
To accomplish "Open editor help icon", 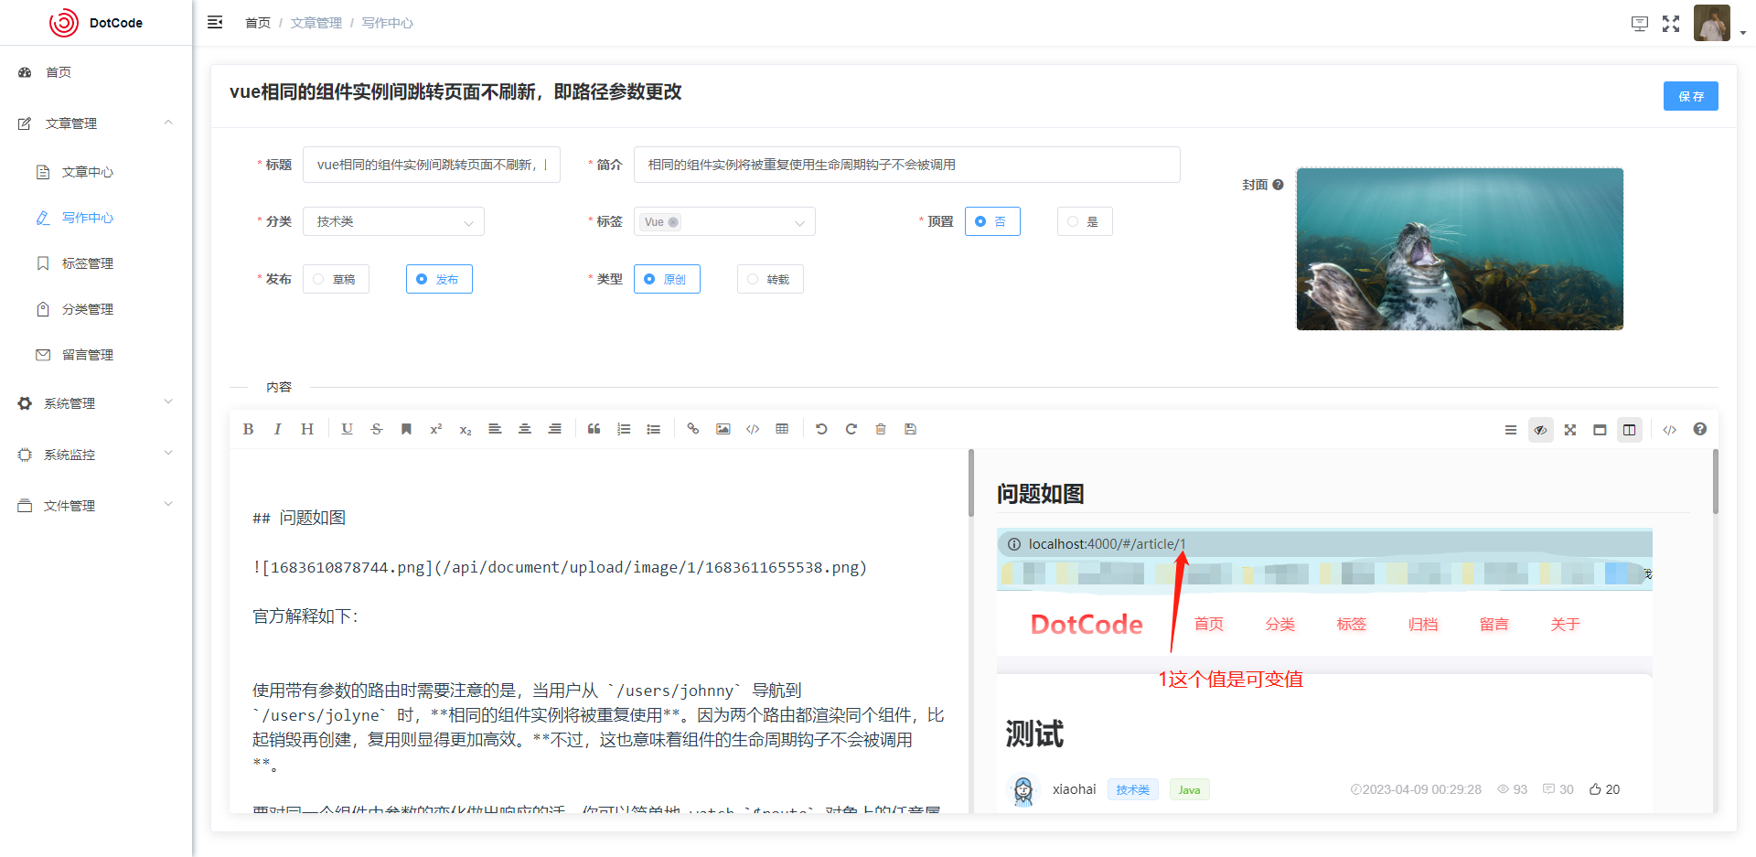I will point(1699,429).
